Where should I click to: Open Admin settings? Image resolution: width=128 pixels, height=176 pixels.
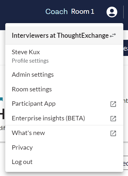click(x=64, y=75)
